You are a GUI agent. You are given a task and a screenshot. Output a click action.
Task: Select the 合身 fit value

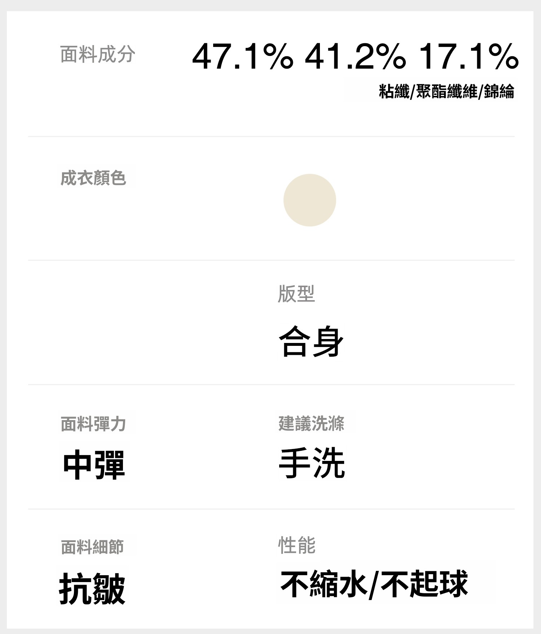click(x=311, y=341)
